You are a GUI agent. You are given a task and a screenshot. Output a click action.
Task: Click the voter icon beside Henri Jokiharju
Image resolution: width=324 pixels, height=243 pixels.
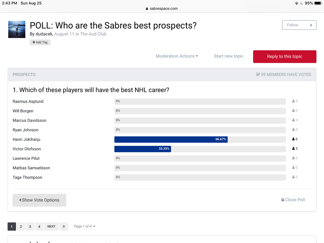(293, 139)
